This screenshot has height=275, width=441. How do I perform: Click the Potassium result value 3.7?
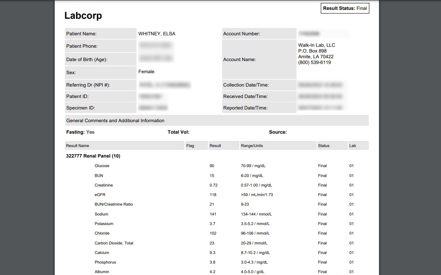click(212, 223)
